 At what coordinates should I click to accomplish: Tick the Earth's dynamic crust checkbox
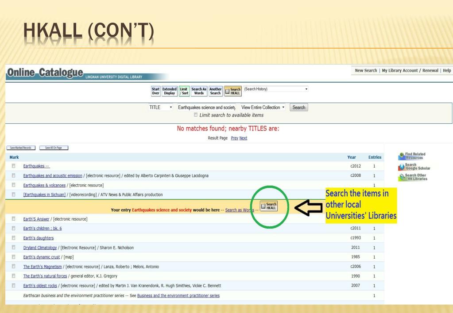click(x=14, y=257)
